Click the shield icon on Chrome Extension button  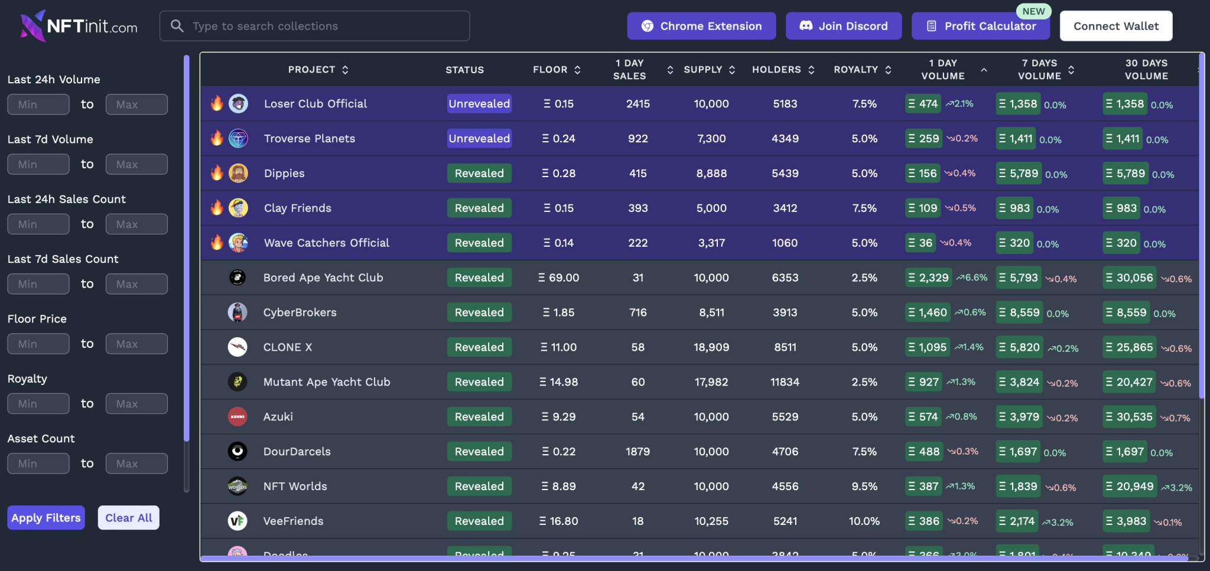tap(648, 26)
